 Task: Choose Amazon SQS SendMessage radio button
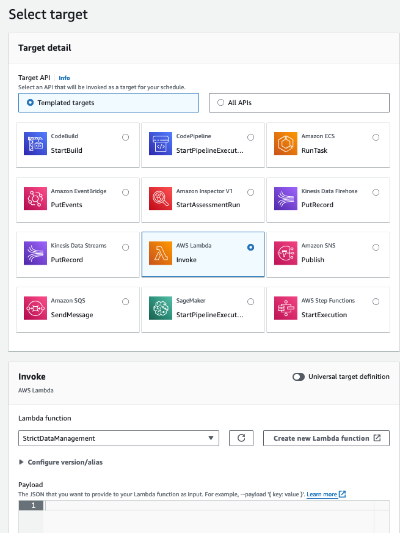(x=126, y=302)
